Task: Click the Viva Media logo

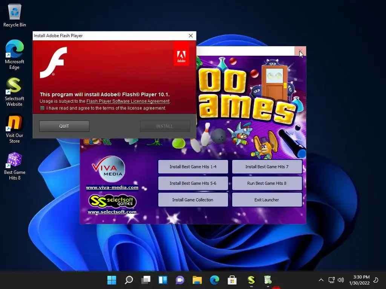Action: [109, 169]
